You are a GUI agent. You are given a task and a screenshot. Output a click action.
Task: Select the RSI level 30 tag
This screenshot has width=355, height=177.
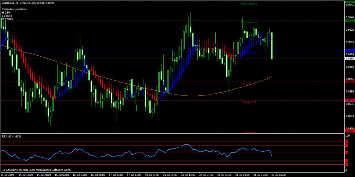tap(346, 161)
